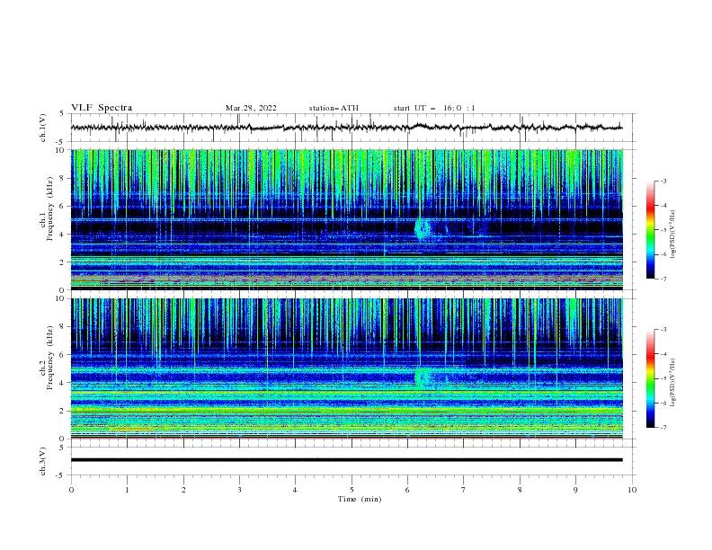
Task: Click the ch.1 voltage waveform trace
Action: (x=346, y=128)
